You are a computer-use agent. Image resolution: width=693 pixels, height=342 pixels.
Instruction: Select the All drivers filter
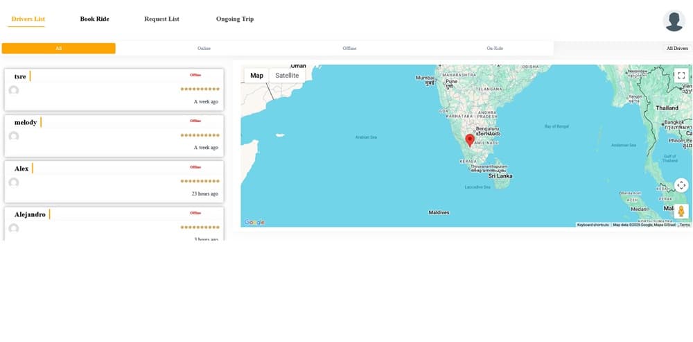pyautogui.click(x=58, y=49)
